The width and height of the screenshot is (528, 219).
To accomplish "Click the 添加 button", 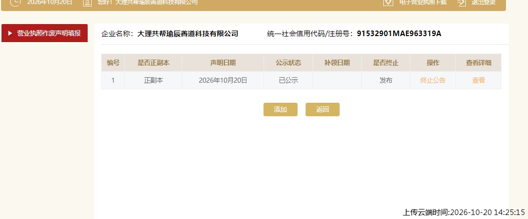I will 280,109.
